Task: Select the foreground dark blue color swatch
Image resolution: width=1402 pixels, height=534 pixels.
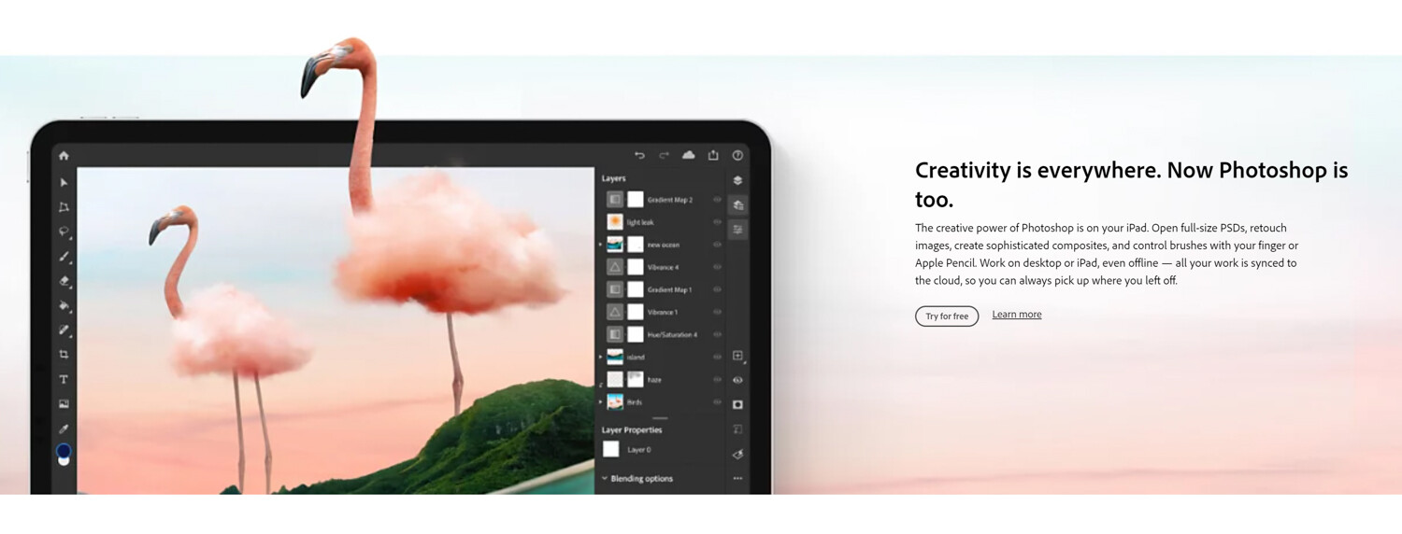Action: click(64, 451)
